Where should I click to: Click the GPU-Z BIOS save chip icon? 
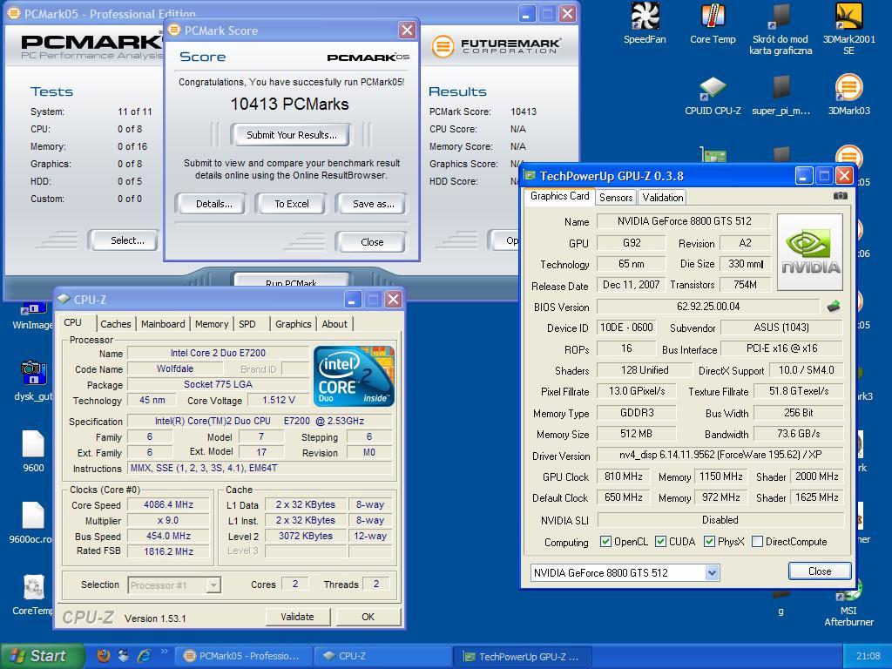[x=834, y=307]
